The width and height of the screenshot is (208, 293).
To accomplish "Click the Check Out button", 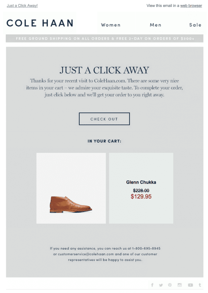I will coord(104,119).
